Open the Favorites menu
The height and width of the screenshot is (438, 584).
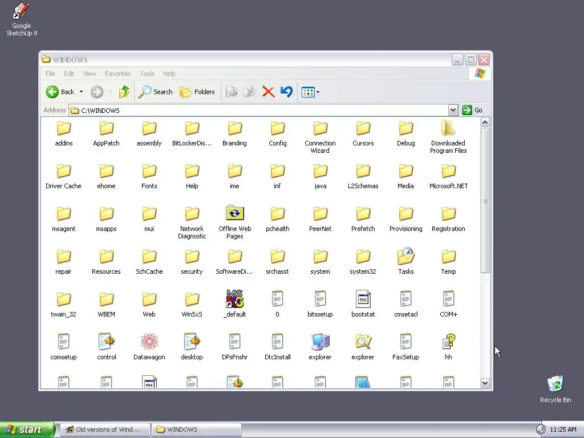click(117, 74)
